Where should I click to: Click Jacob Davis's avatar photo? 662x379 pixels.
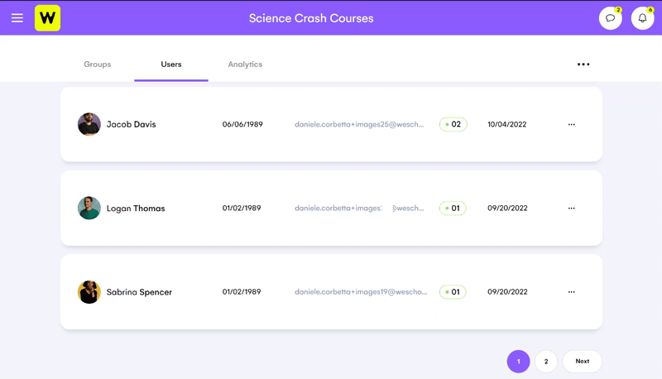click(89, 124)
